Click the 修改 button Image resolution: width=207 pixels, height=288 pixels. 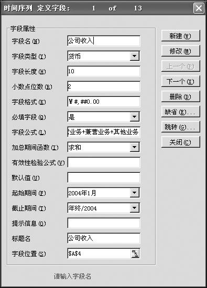pyautogui.click(x=180, y=51)
